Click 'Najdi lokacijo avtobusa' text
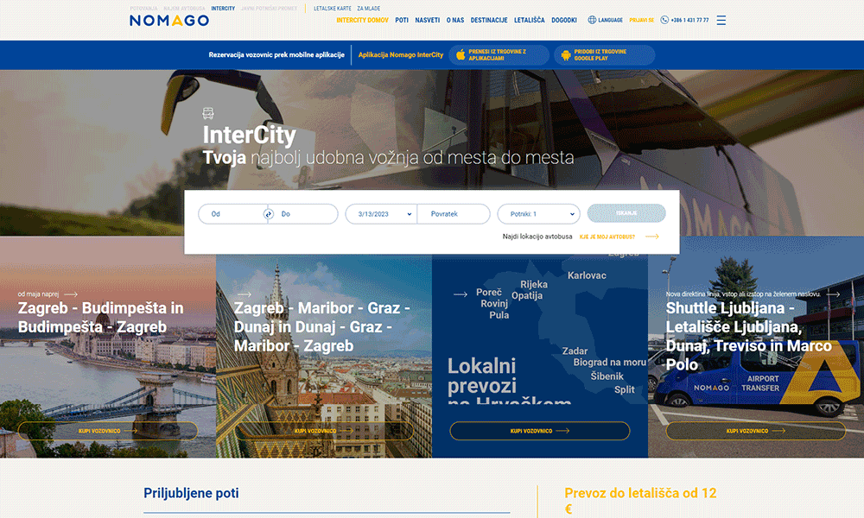864x518 pixels. [x=537, y=237]
